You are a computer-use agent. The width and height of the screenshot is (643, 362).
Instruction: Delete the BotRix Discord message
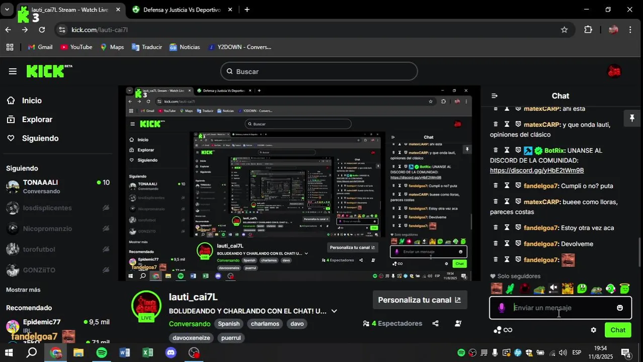496,150
